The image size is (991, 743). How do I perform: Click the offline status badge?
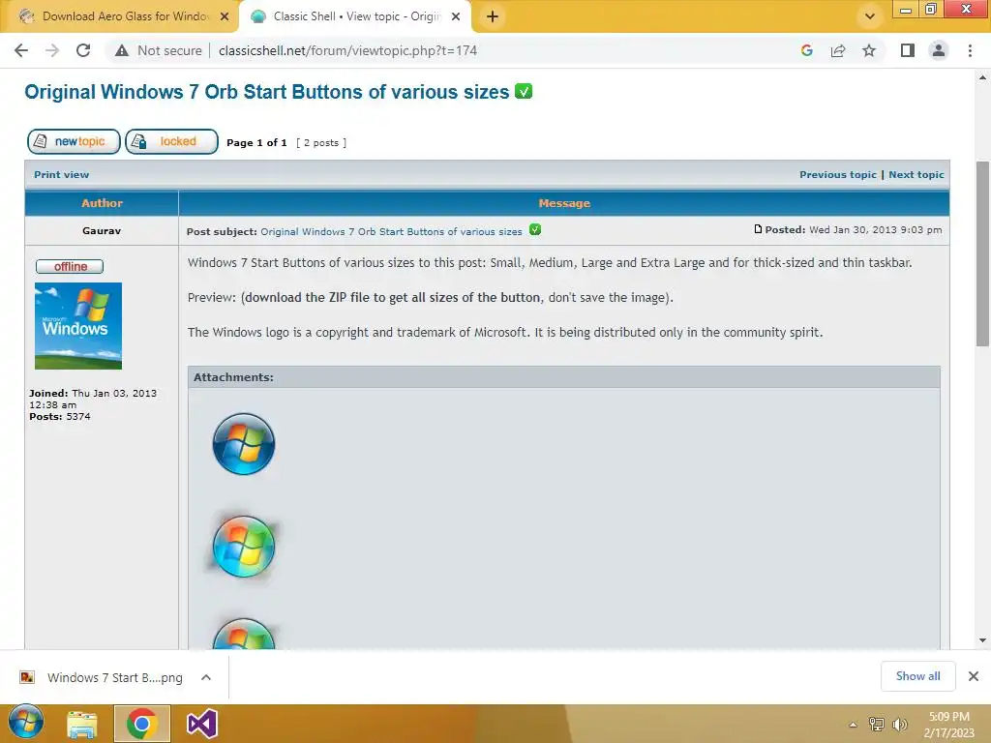pyautogui.click(x=70, y=267)
